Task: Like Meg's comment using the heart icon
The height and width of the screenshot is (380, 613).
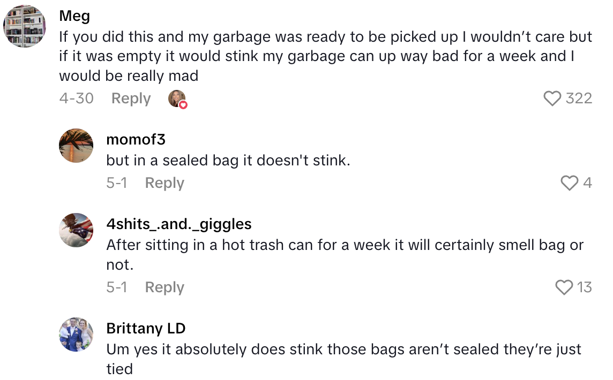Action: (554, 98)
